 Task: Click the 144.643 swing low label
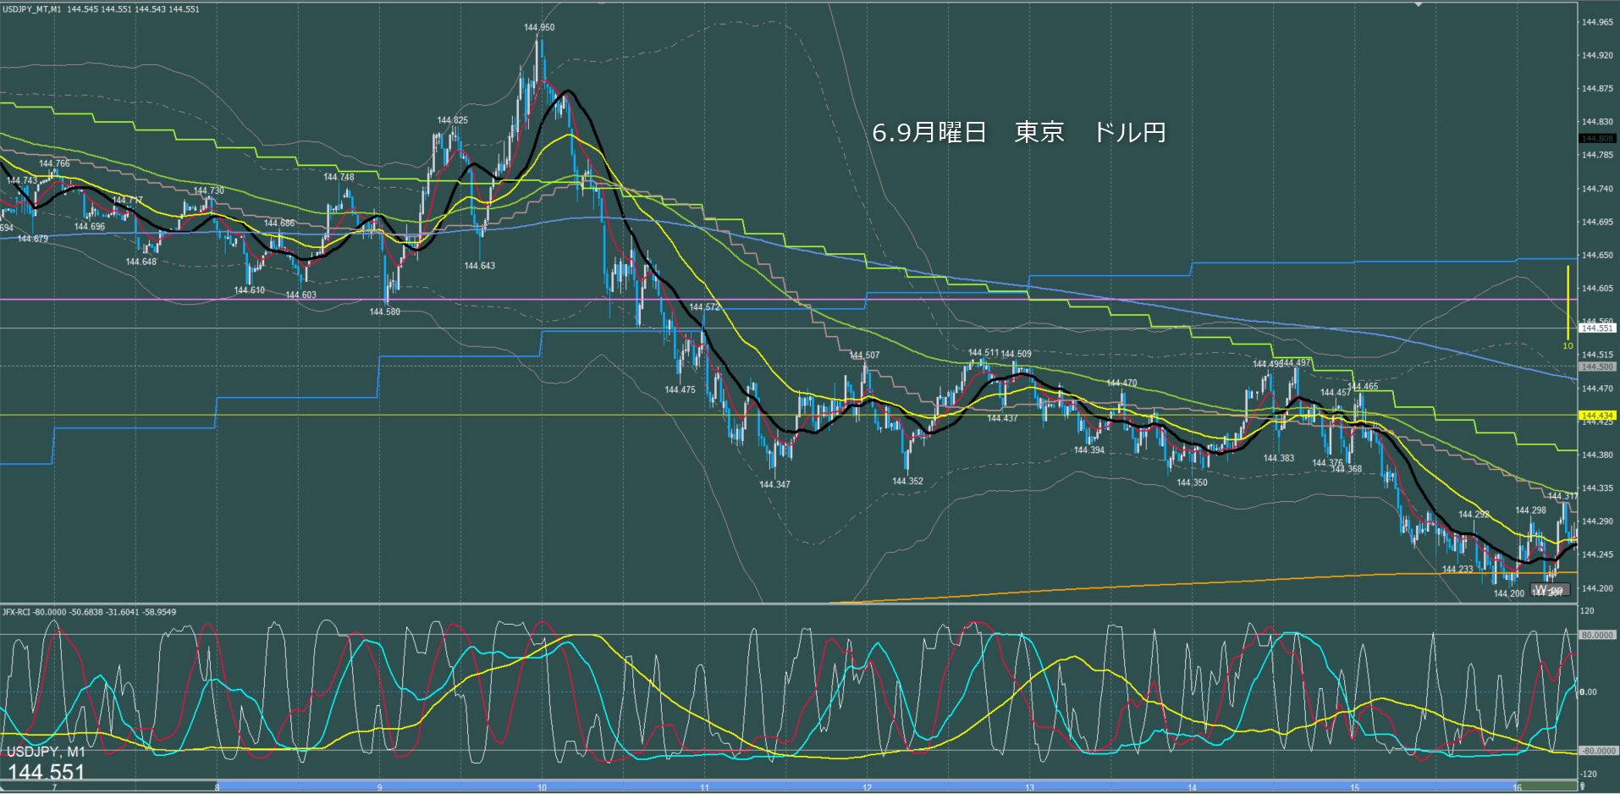479,266
